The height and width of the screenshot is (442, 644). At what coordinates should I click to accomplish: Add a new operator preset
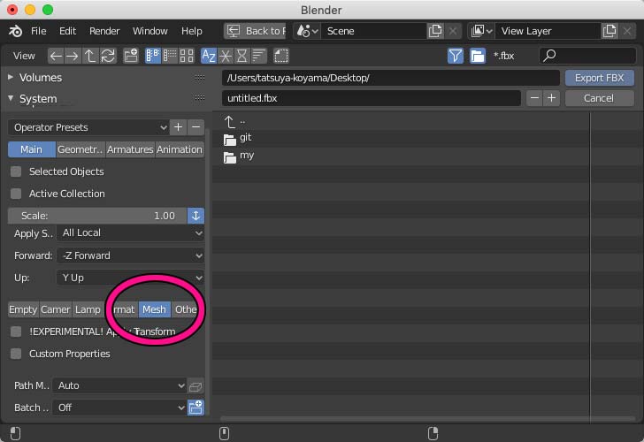[x=179, y=127]
